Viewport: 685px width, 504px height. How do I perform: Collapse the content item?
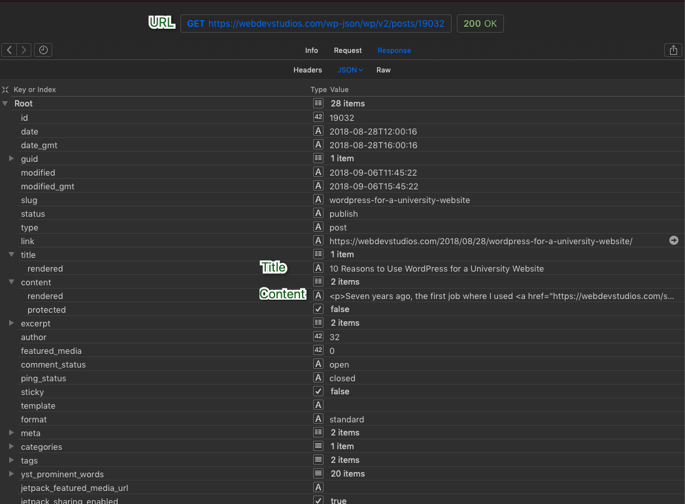(11, 282)
